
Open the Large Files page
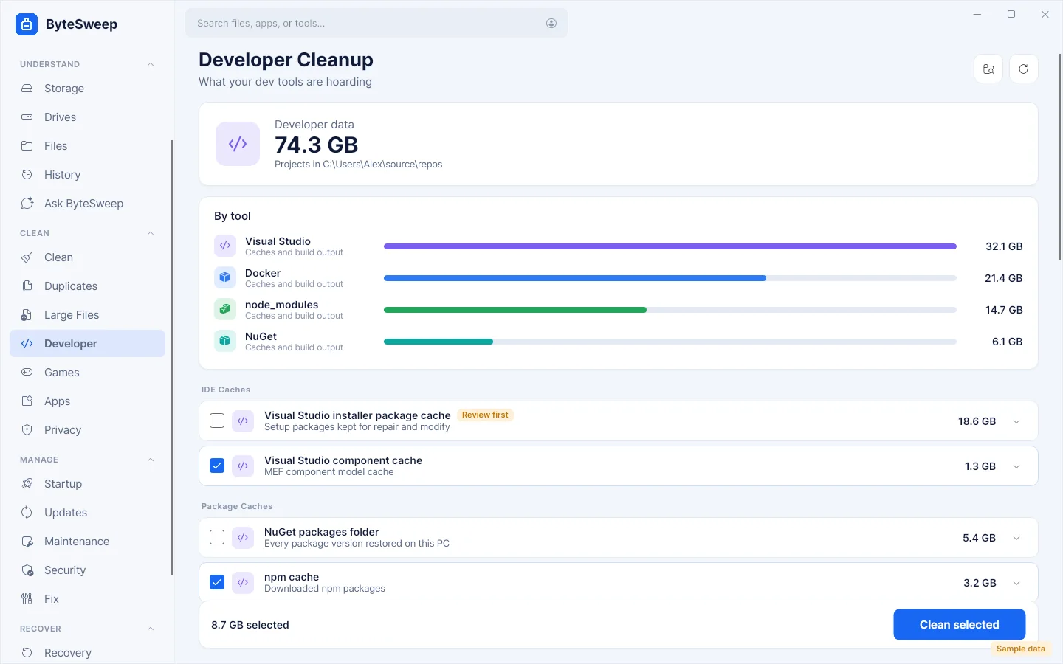point(87,315)
